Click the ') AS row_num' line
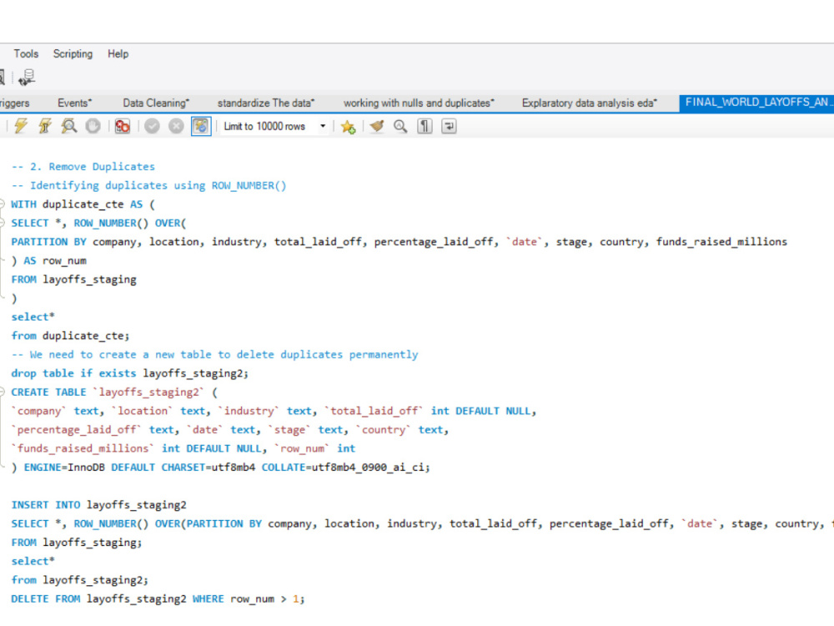The width and height of the screenshot is (834, 626). coord(49,260)
